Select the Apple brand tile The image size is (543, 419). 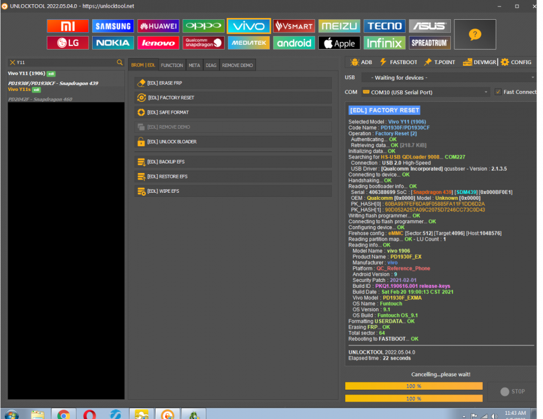pyautogui.click(x=340, y=43)
